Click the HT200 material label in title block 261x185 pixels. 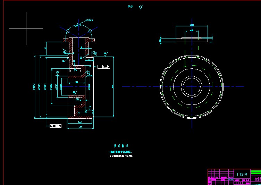242,174
